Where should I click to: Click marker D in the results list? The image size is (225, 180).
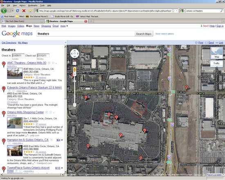[4, 141]
